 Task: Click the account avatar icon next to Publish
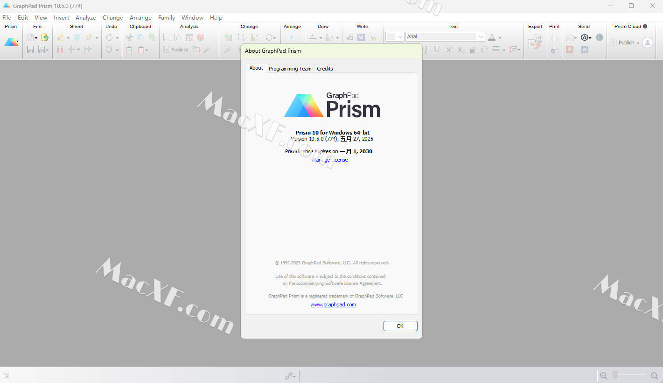648,43
